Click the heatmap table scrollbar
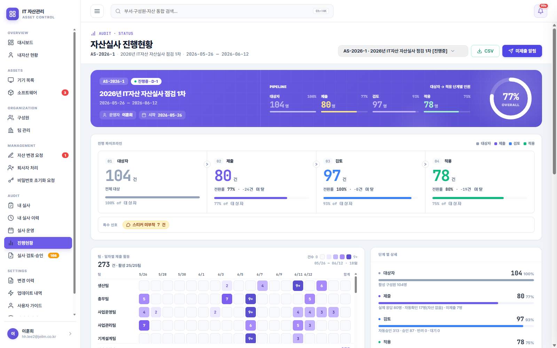This screenshot has width=557, height=348. coord(355,284)
